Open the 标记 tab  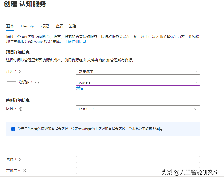(x=45, y=26)
